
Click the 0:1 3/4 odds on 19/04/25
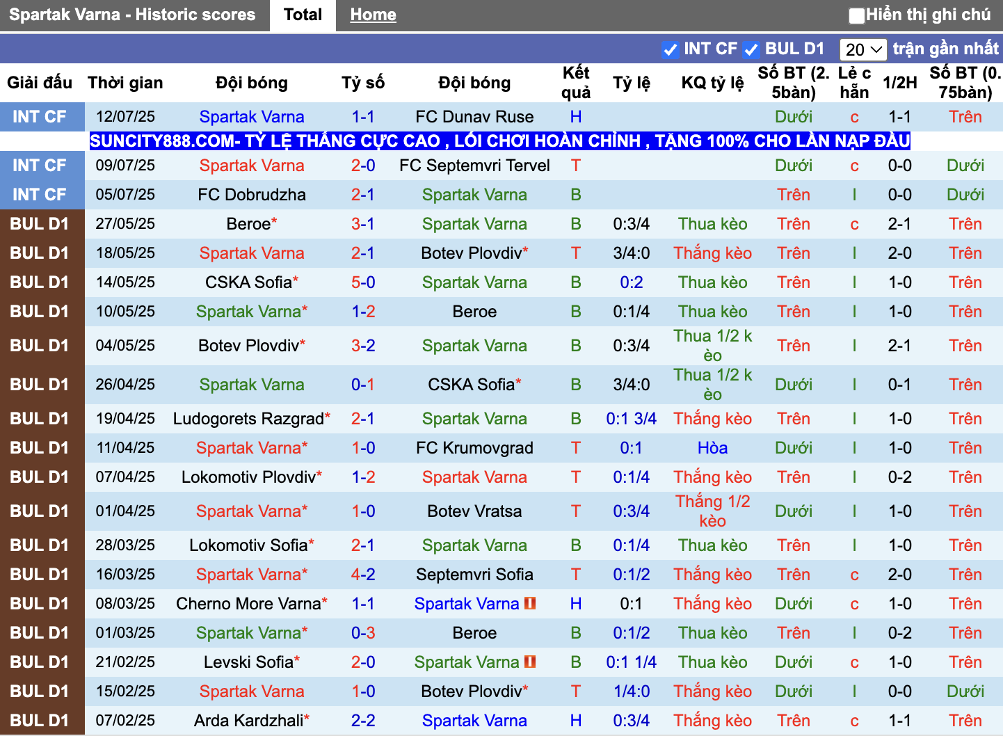[x=632, y=419]
